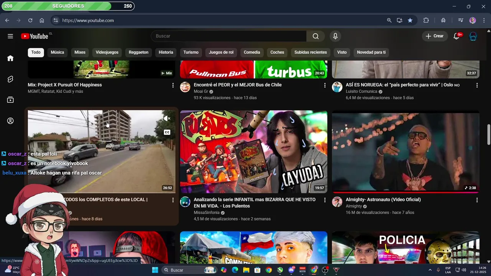This screenshot has height=276, width=491.
Task: Open options for PEOR y MEJOR Bus video
Action: [x=325, y=85]
